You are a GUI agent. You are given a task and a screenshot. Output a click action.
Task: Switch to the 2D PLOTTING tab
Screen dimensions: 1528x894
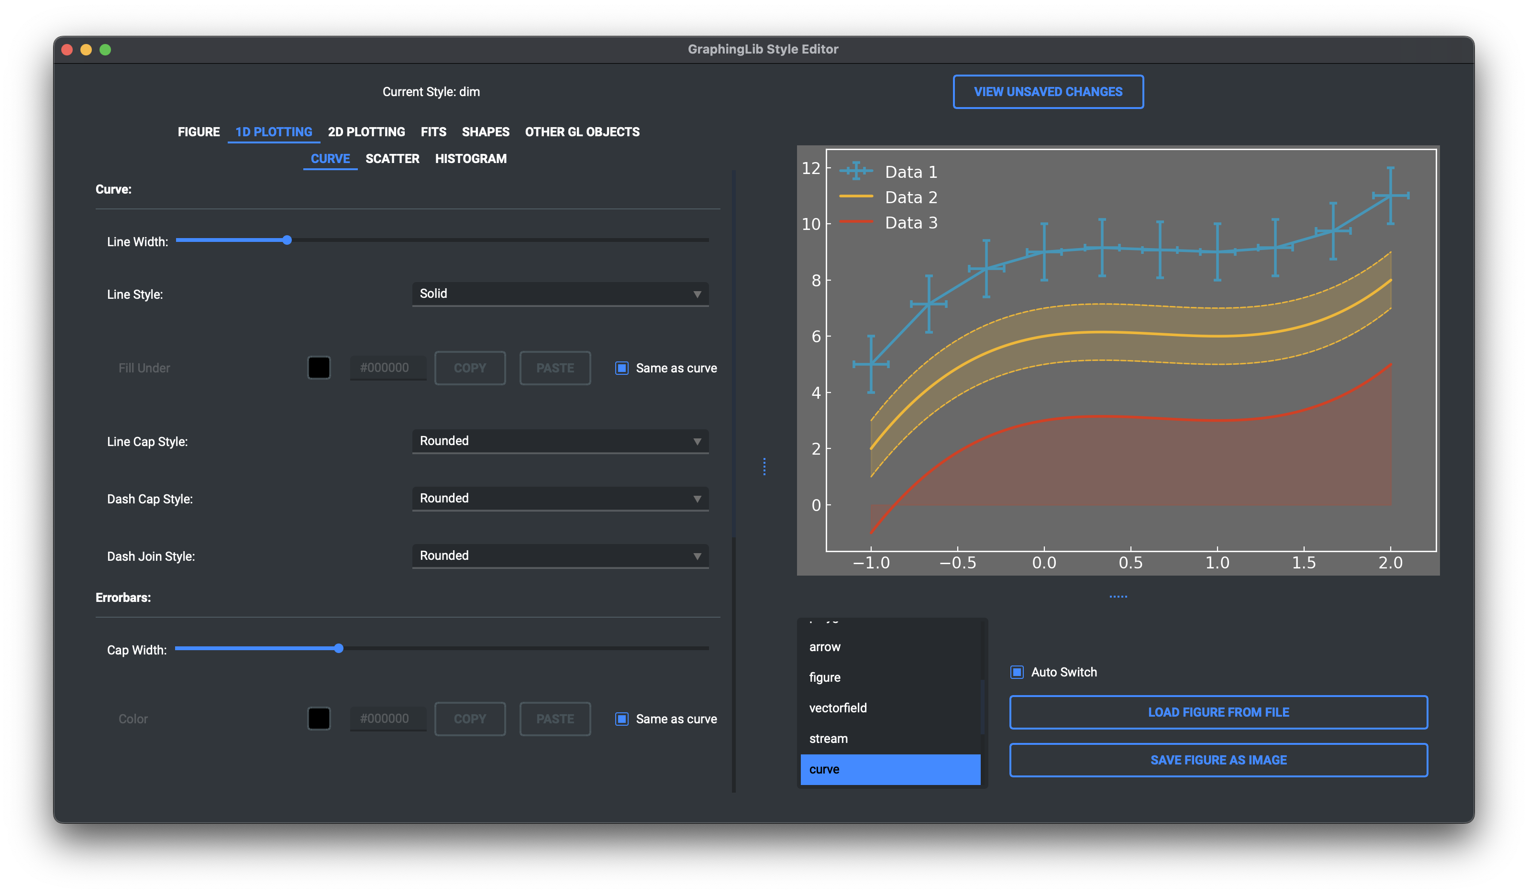coord(366,131)
